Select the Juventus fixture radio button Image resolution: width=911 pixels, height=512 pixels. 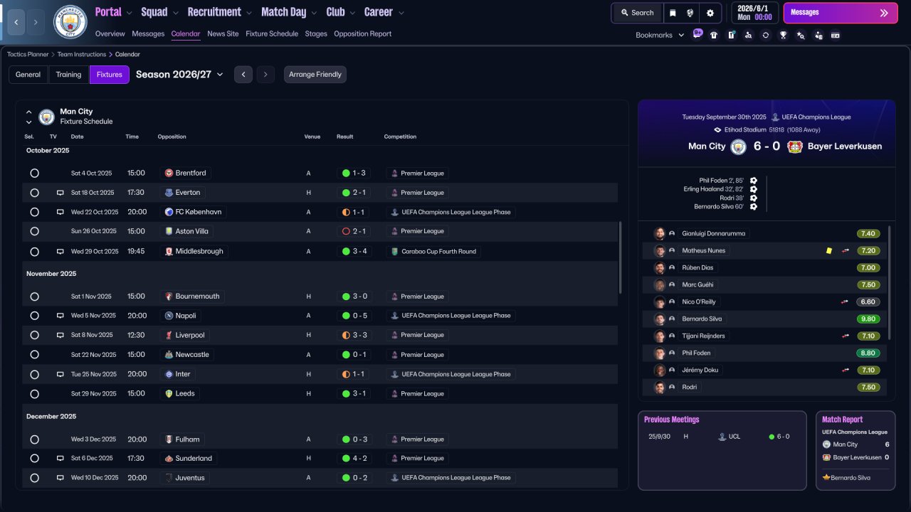coord(34,478)
